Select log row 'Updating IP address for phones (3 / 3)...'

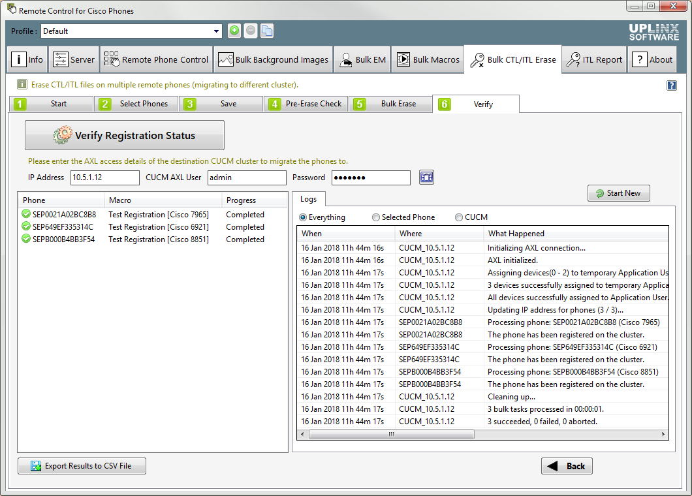pyautogui.click(x=483, y=310)
